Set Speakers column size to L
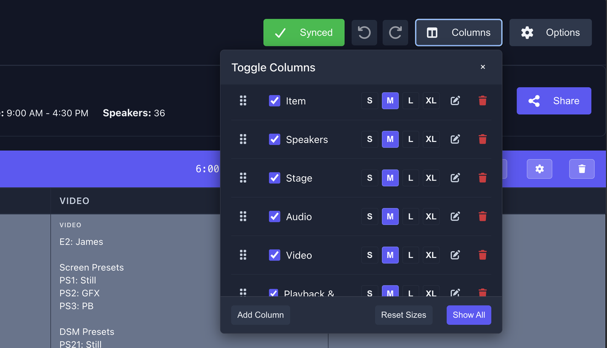 (411, 139)
